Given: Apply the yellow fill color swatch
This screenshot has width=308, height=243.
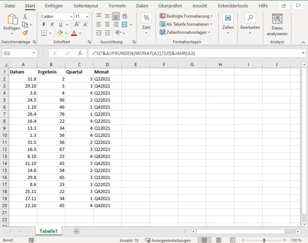Looking at the screenshot, I should coord(60,33).
